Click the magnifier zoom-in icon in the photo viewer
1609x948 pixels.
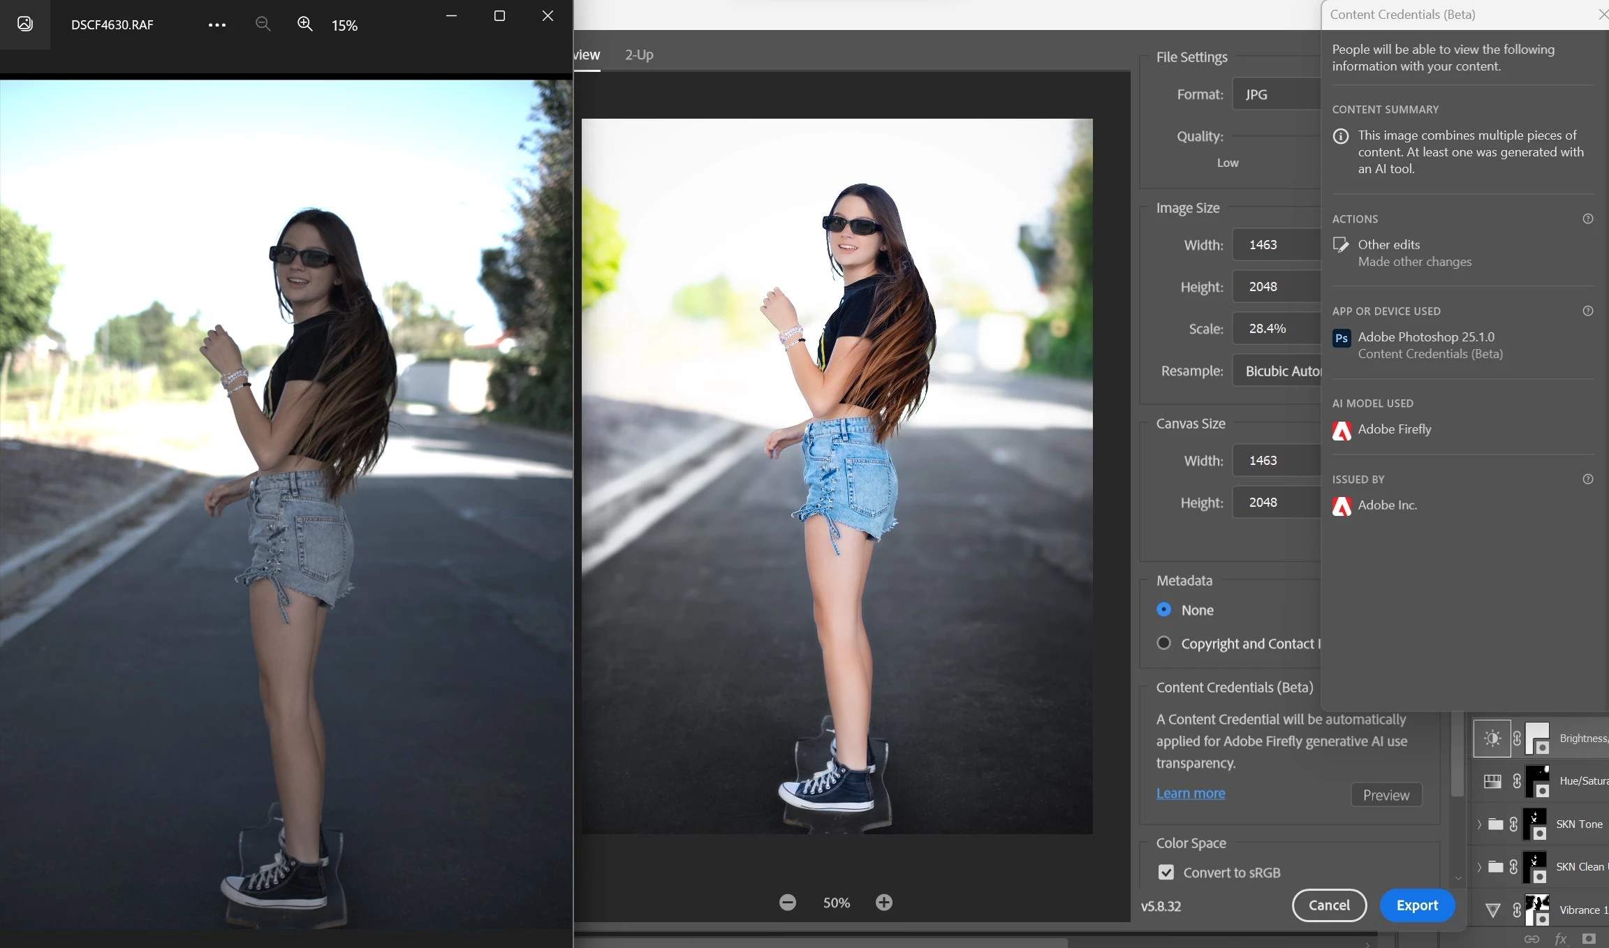[304, 24]
